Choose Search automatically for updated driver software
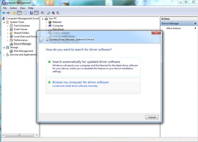The height and width of the screenshot is (142, 198). point(86,62)
